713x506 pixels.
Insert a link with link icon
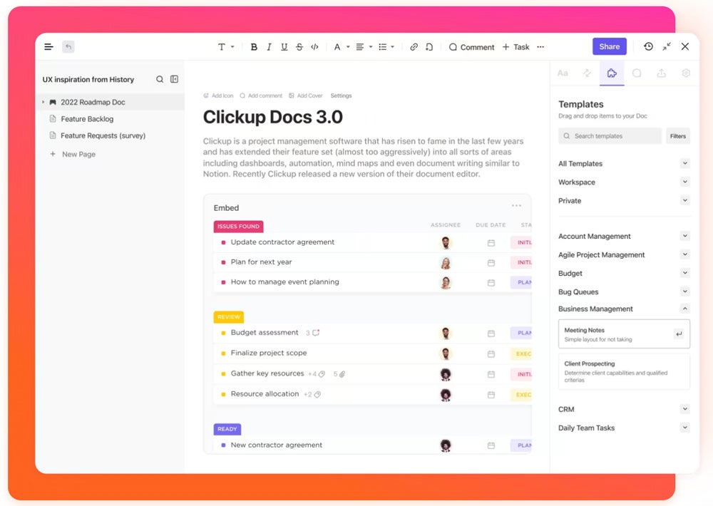[414, 47]
